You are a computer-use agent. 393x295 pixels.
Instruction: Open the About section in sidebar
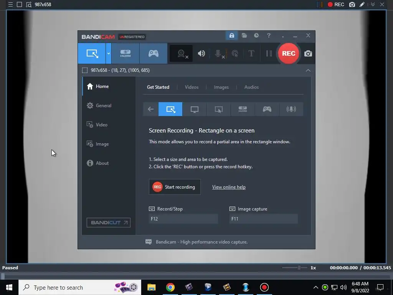tap(109, 163)
